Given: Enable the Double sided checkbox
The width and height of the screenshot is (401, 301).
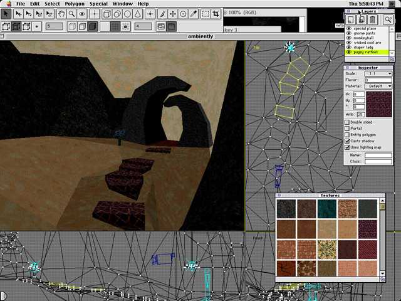Looking at the screenshot, I should [348, 122].
